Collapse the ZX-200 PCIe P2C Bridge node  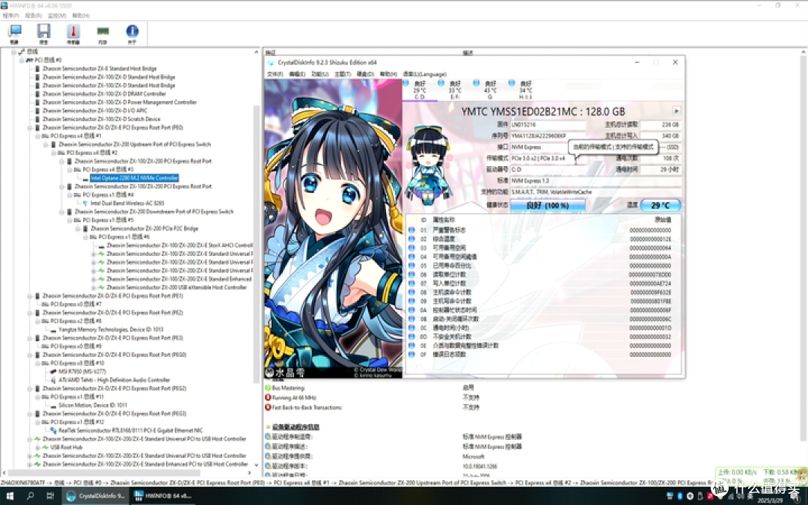(77, 228)
